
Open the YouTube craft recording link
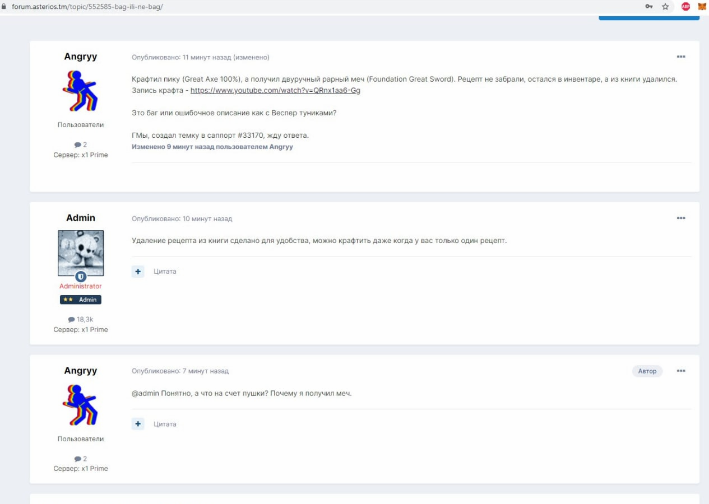click(275, 90)
